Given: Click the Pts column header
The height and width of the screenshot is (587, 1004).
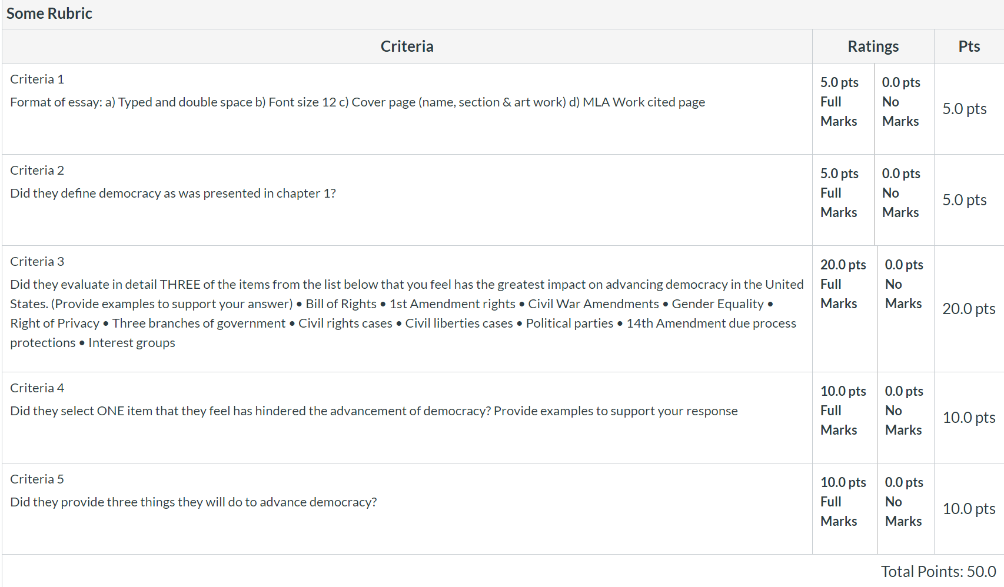Looking at the screenshot, I should click(x=969, y=46).
